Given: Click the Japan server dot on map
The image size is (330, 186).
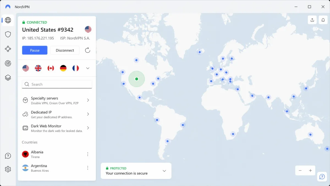Looking at the screenshot, I should pos(306,88).
